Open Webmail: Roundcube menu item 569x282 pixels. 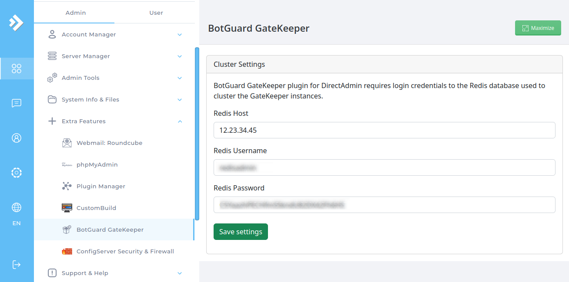[x=114, y=143]
